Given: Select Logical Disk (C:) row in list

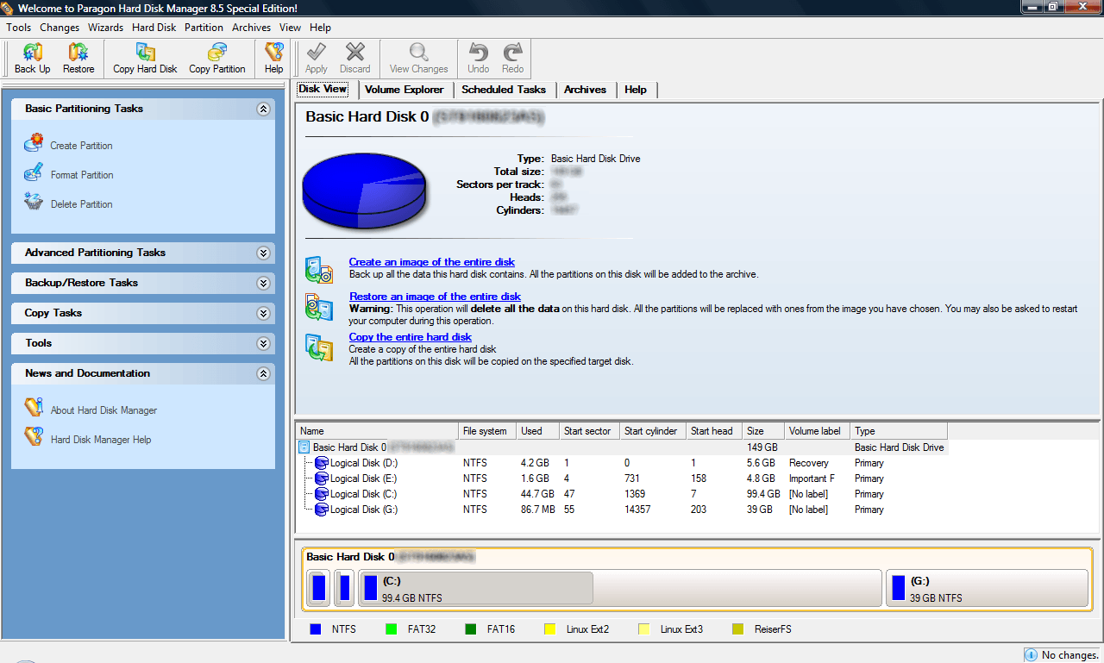Looking at the screenshot, I should (x=363, y=494).
